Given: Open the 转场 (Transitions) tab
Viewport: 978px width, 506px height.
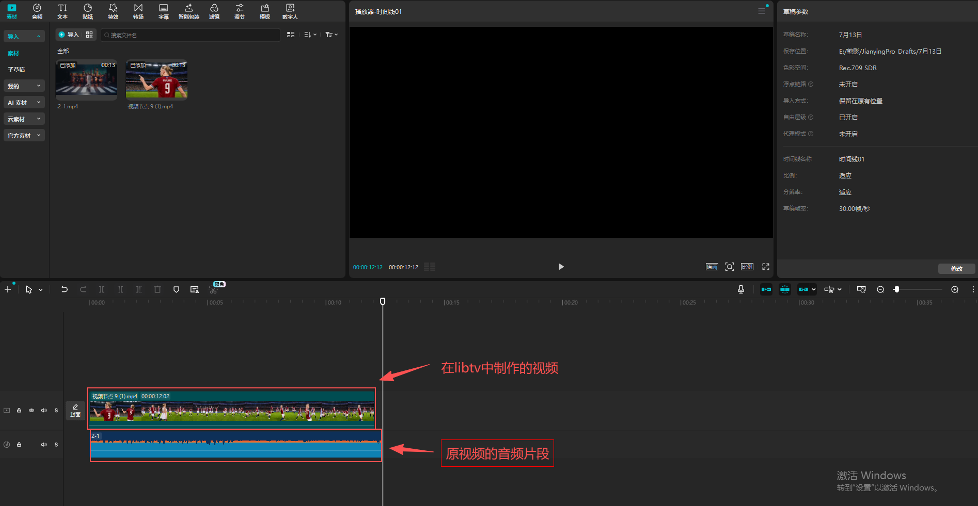Looking at the screenshot, I should (x=138, y=11).
